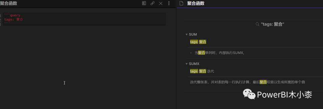Open the SUM note from results
This screenshot has width=323, height=109.
(x=193, y=35)
